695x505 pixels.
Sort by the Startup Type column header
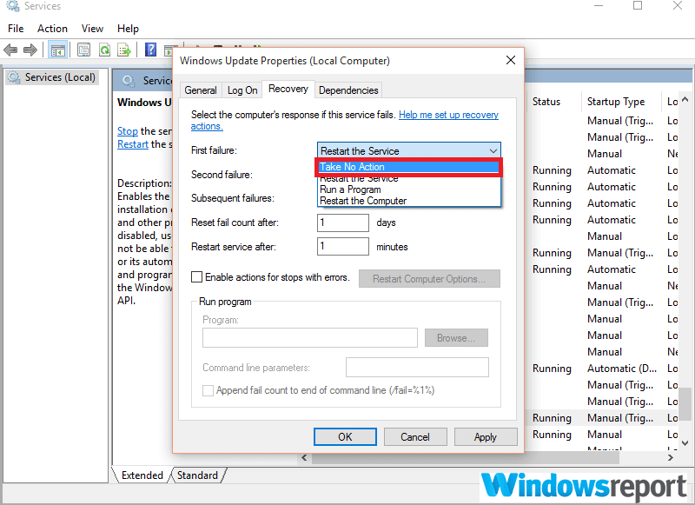pos(616,102)
